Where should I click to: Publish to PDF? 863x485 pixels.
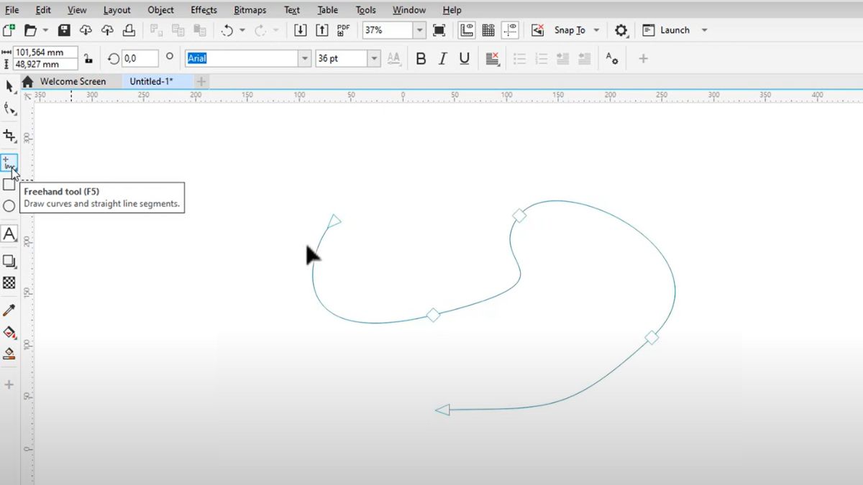click(343, 30)
